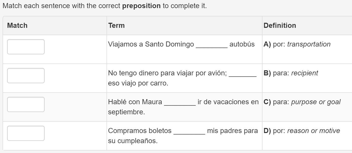Screen dimensions: 352x153
Task: Click the Term column header
Action: click(x=116, y=26)
